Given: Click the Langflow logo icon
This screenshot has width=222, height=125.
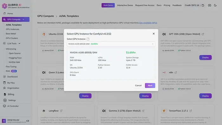Looking at the screenshot, I should (44, 111).
